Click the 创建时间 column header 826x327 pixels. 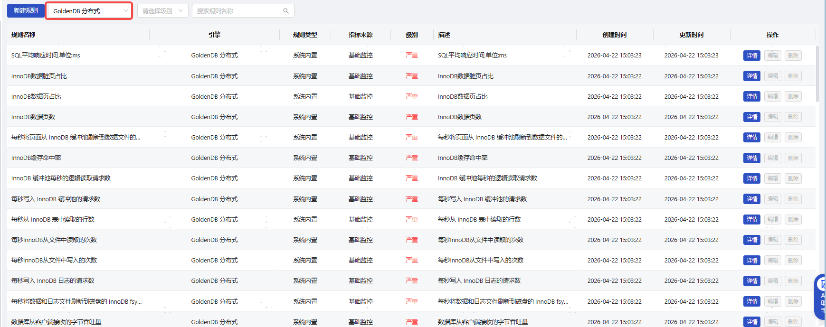click(614, 35)
